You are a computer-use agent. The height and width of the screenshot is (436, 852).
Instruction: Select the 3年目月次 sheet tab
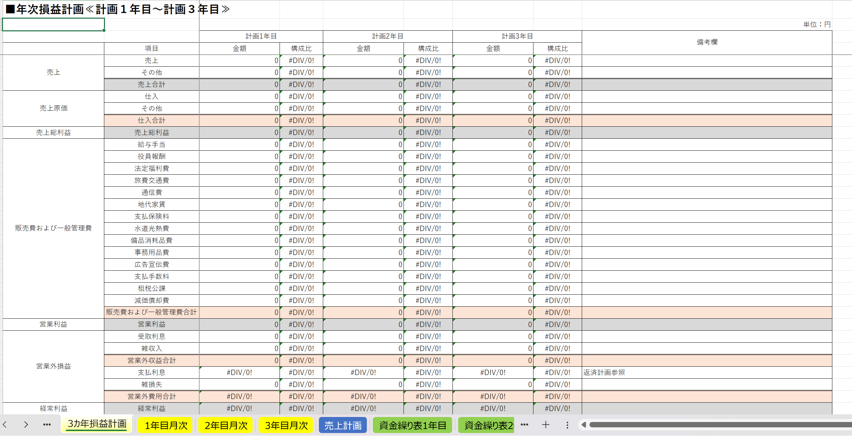pos(286,425)
